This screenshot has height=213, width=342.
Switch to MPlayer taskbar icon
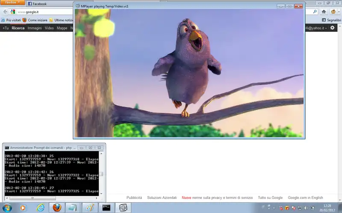click(123, 208)
